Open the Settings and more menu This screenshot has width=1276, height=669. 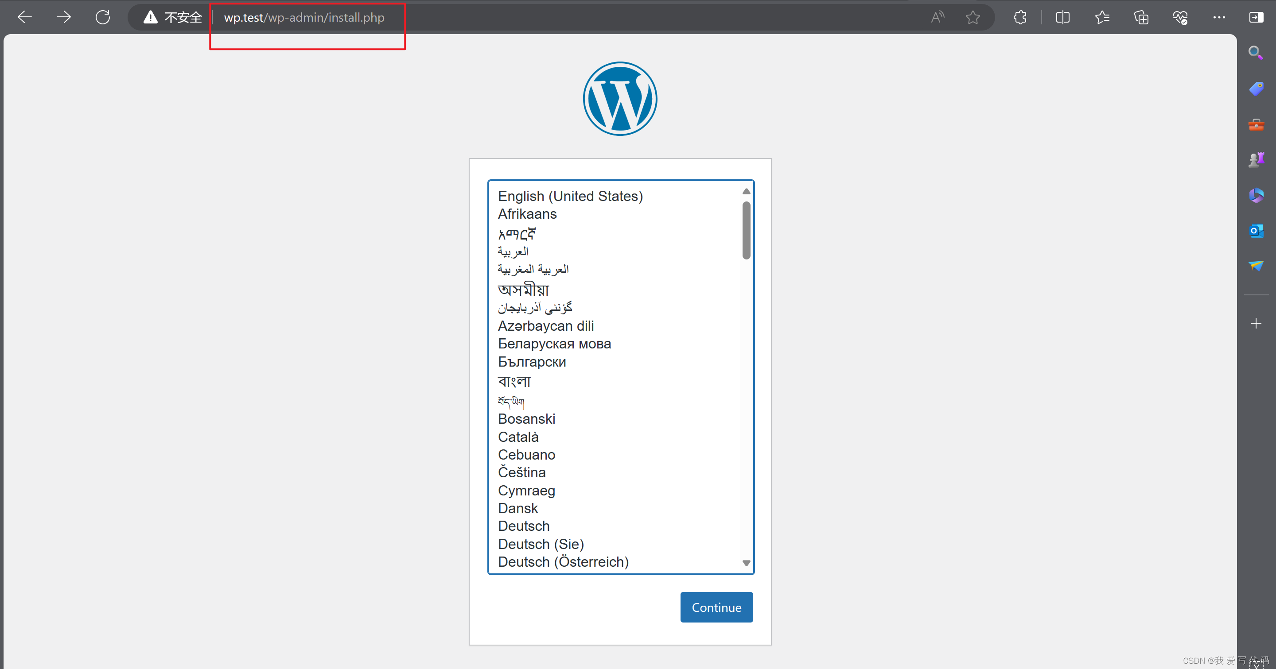coord(1219,17)
